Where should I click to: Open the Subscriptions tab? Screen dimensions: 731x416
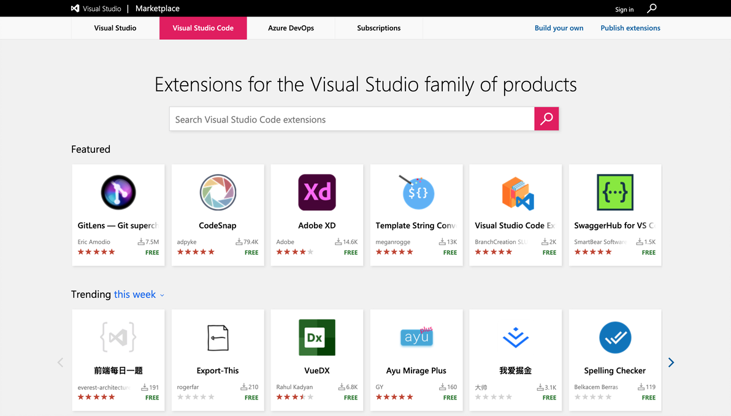[378, 28]
